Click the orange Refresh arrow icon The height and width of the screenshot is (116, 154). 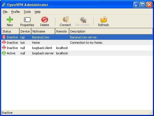(x=103, y=20)
